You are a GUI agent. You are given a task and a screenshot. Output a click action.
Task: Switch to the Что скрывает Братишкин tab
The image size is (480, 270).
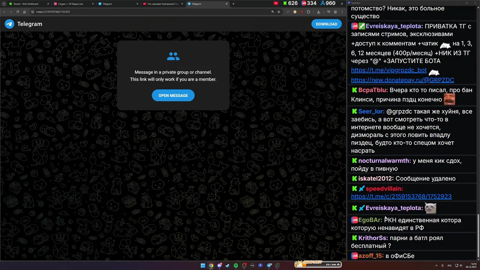[162, 4]
